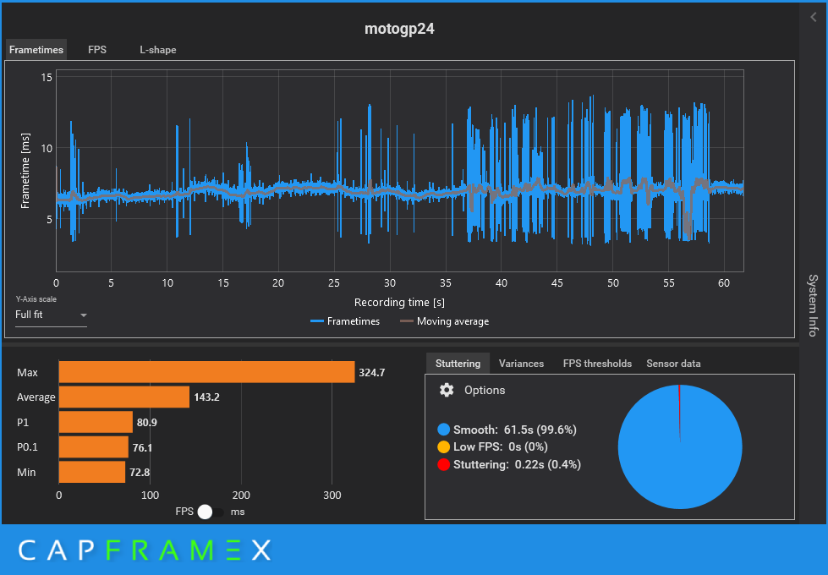The height and width of the screenshot is (575, 828).
Task: Switch to the Variances tab
Action: point(521,364)
